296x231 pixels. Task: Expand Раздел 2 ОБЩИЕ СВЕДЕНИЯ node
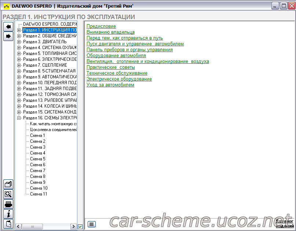[19, 36]
